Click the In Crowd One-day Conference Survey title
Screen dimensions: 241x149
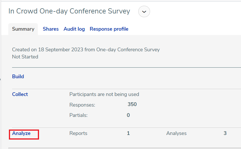click(69, 11)
